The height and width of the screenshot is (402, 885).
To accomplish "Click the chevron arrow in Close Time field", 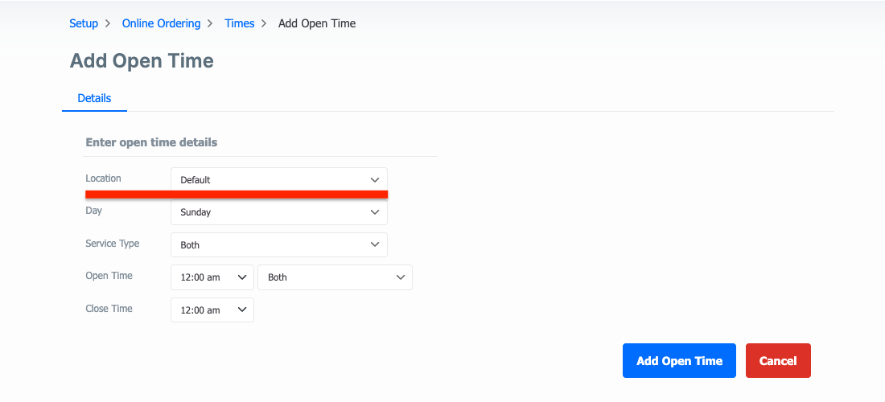I will point(242,310).
